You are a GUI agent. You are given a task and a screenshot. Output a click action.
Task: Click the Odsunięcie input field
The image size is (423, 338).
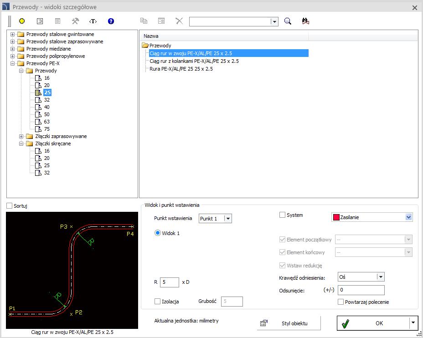pyautogui.click(x=361, y=290)
